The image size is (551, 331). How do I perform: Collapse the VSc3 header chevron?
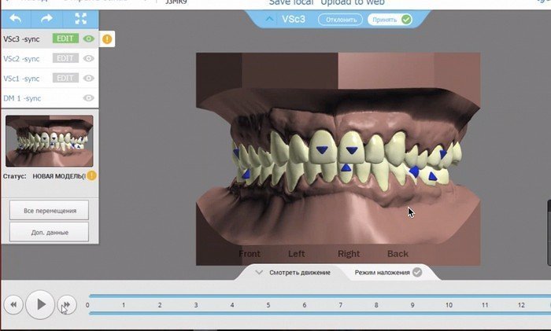click(x=269, y=19)
